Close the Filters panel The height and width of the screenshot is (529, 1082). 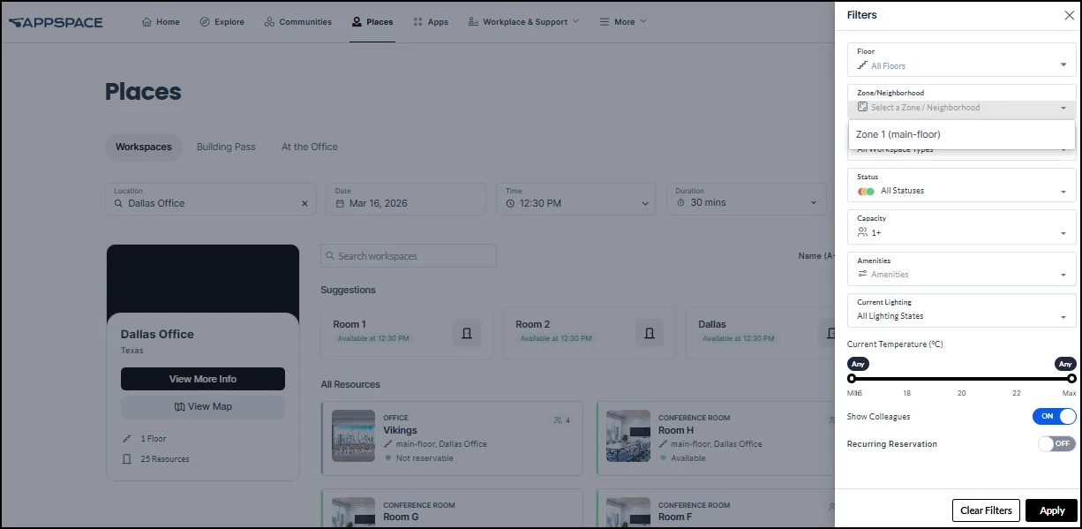(x=1070, y=15)
